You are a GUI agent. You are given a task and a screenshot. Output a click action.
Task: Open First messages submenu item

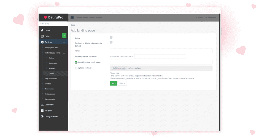[x=50, y=94]
